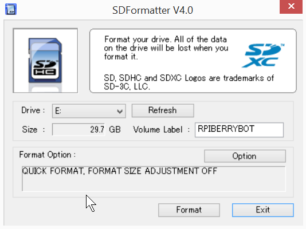Image resolution: width=306 pixels, height=229 pixels.
Task: Click the SDHC memory card image
Action: (45, 61)
